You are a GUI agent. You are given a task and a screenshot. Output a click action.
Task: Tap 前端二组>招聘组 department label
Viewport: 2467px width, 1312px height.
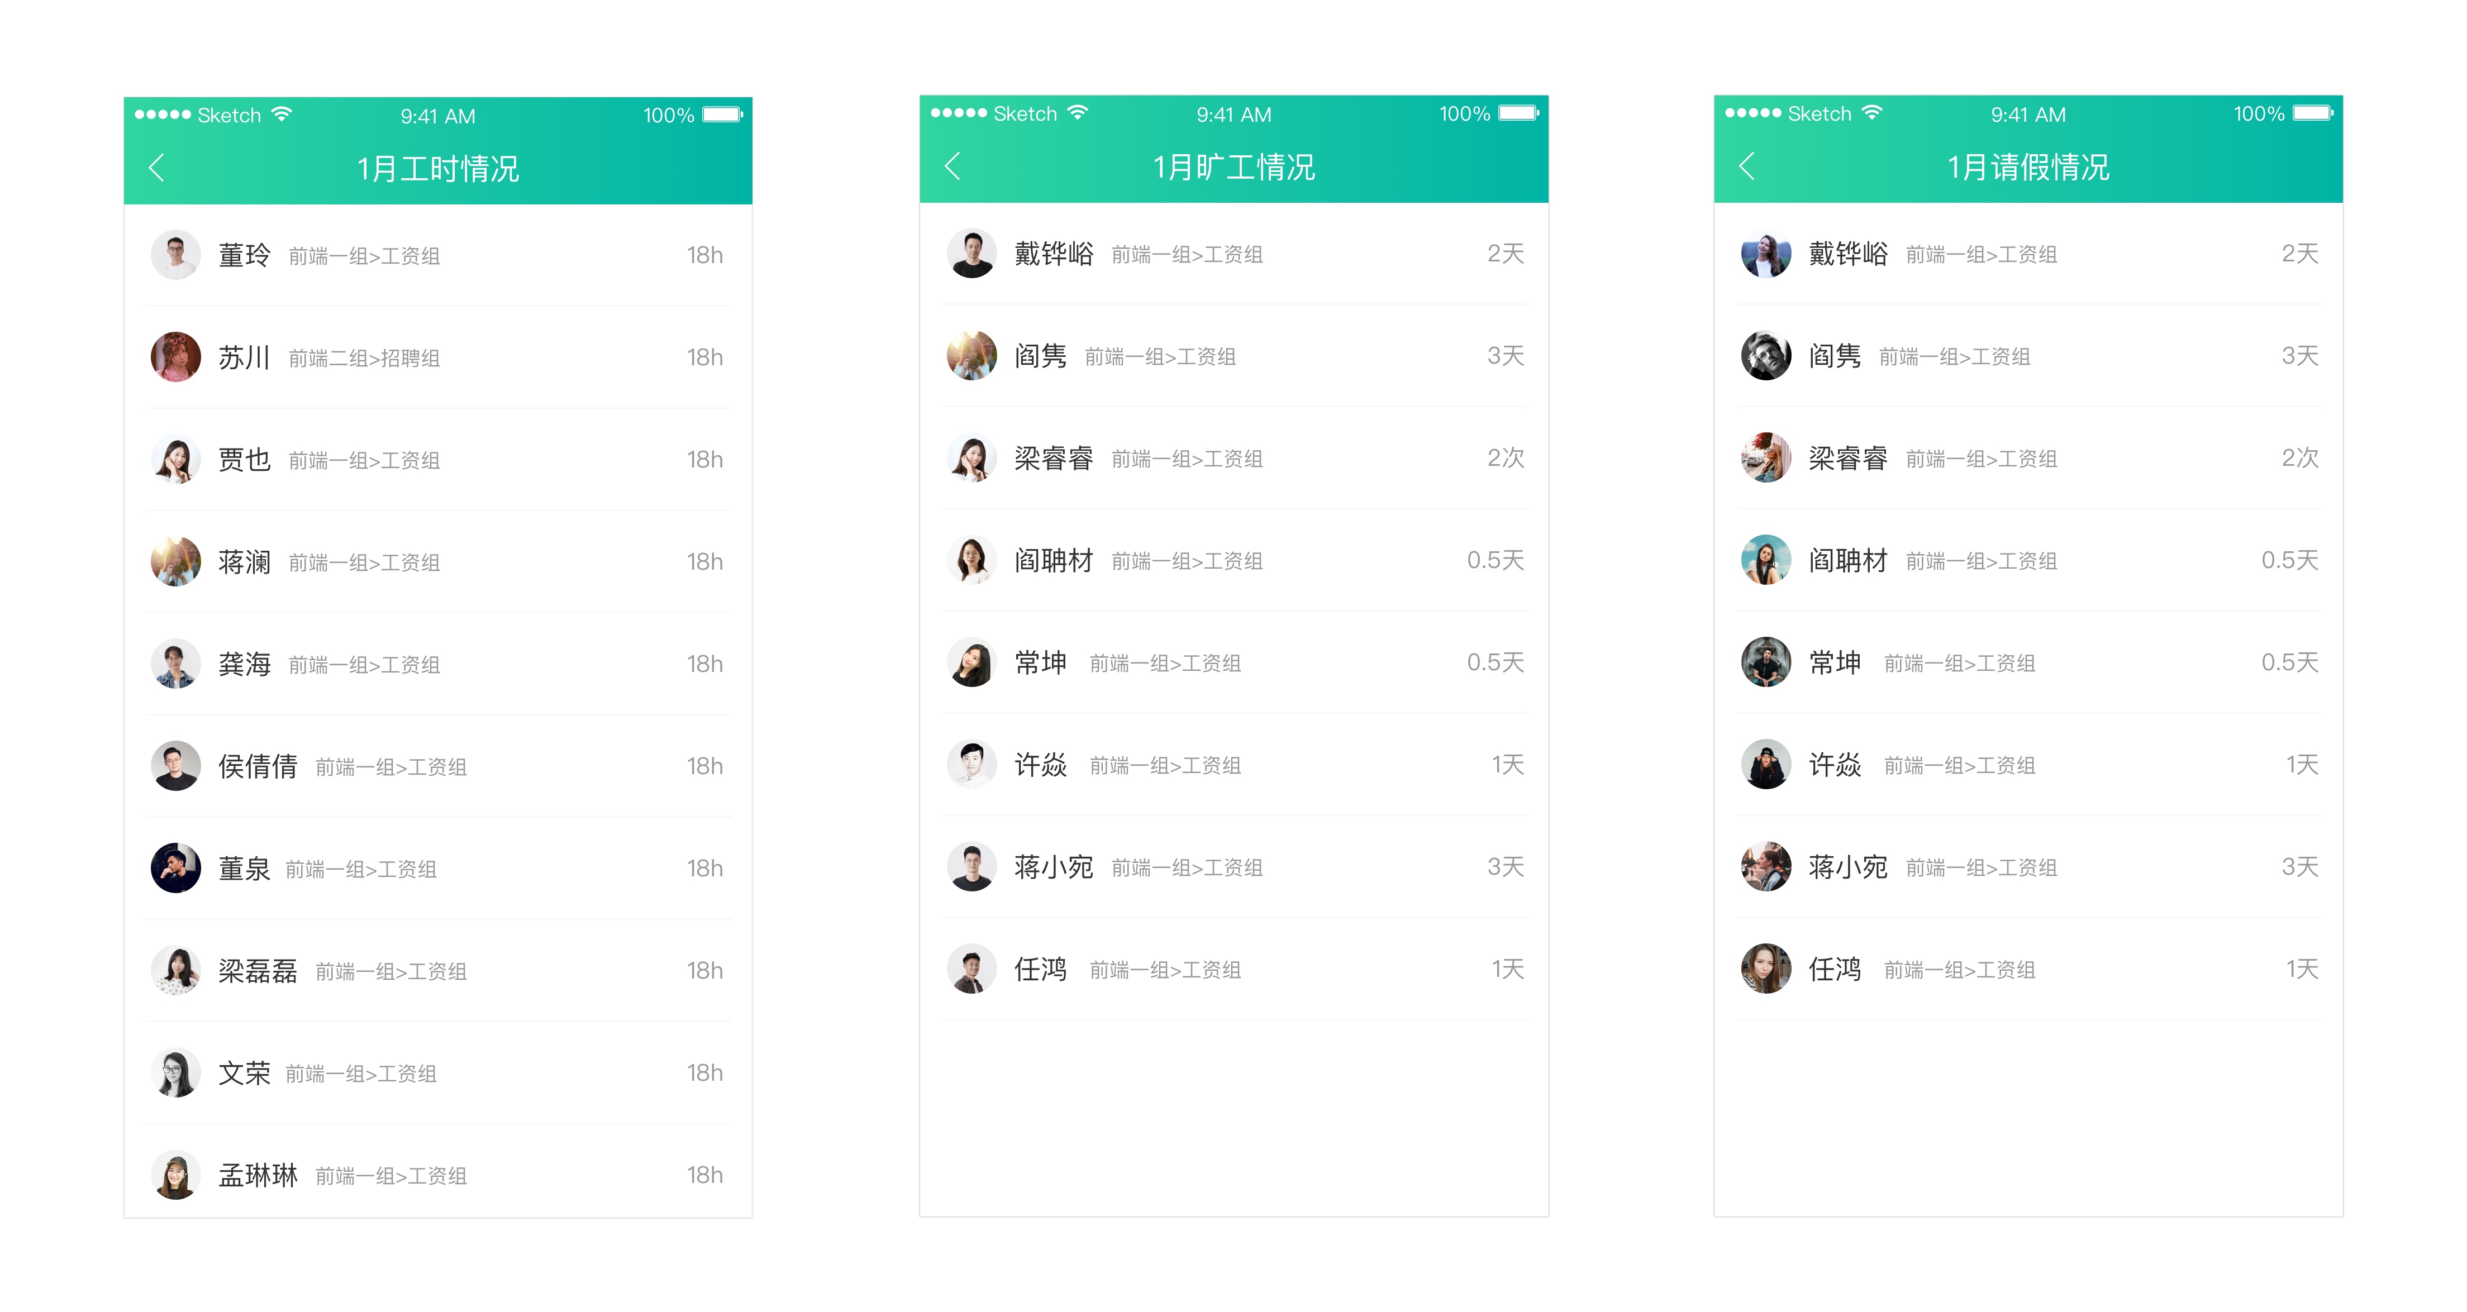[364, 358]
